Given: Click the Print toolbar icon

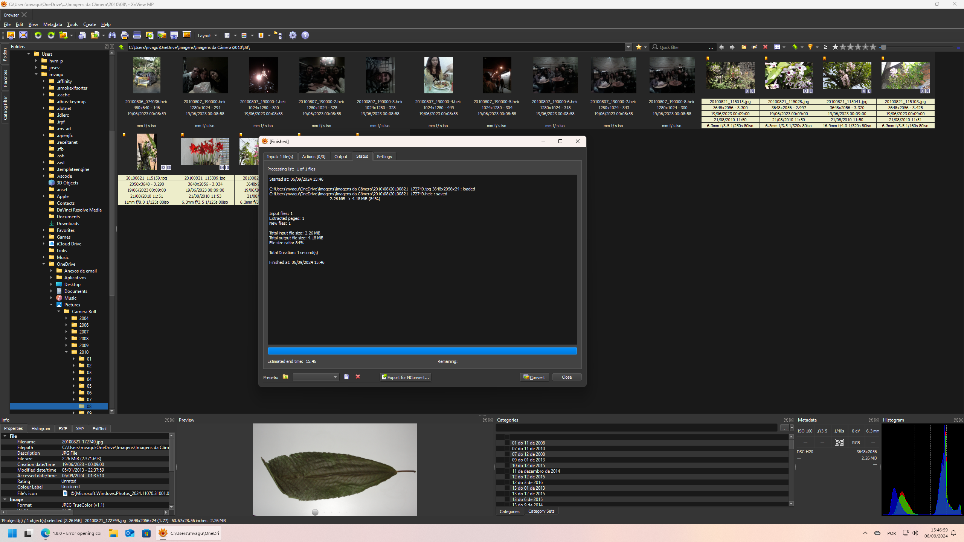Looking at the screenshot, I should pos(125,35).
